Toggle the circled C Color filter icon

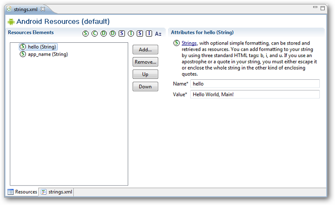tap(95, 33)
